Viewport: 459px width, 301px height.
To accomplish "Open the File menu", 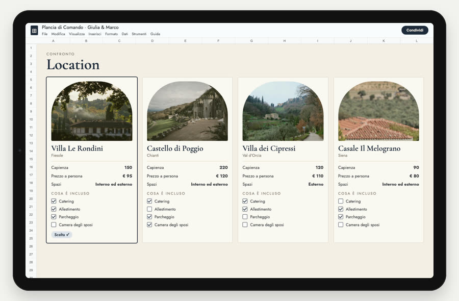I will (44, 34).
